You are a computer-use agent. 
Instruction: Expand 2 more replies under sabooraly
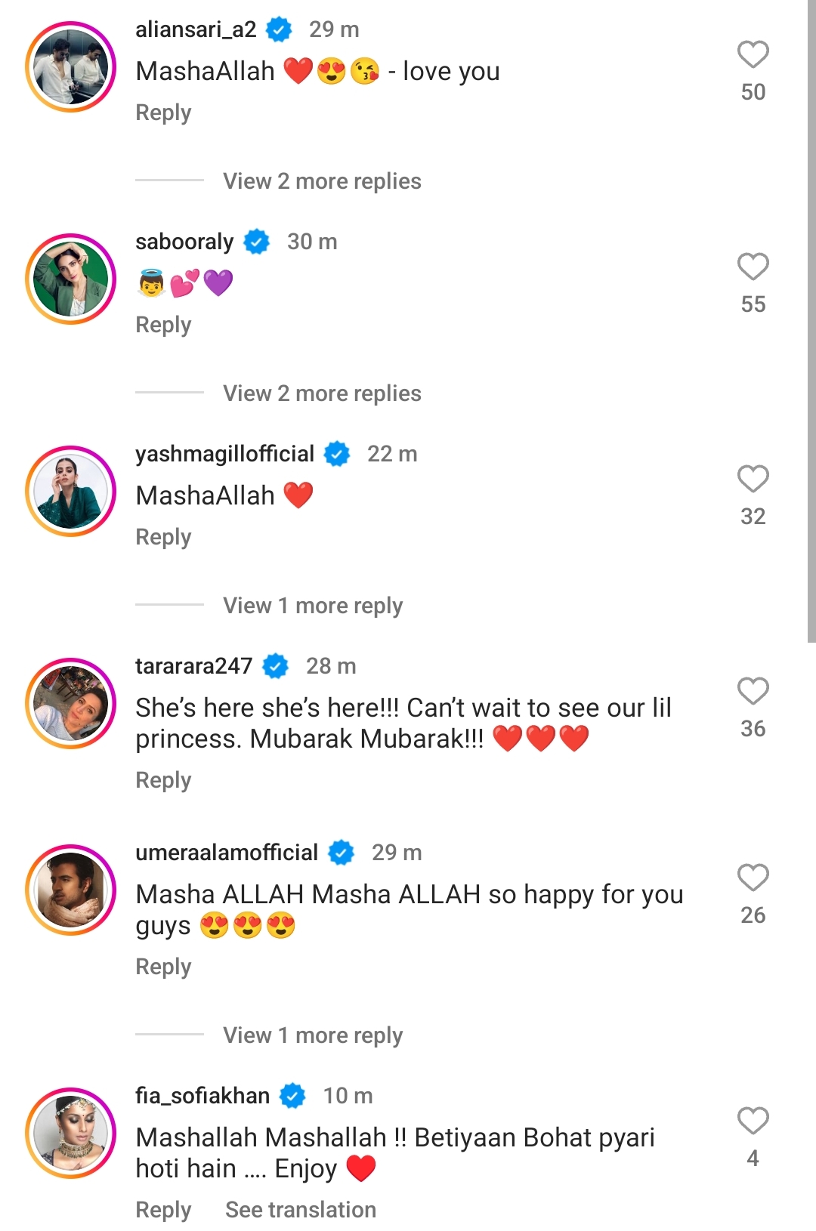click(321, 393)
